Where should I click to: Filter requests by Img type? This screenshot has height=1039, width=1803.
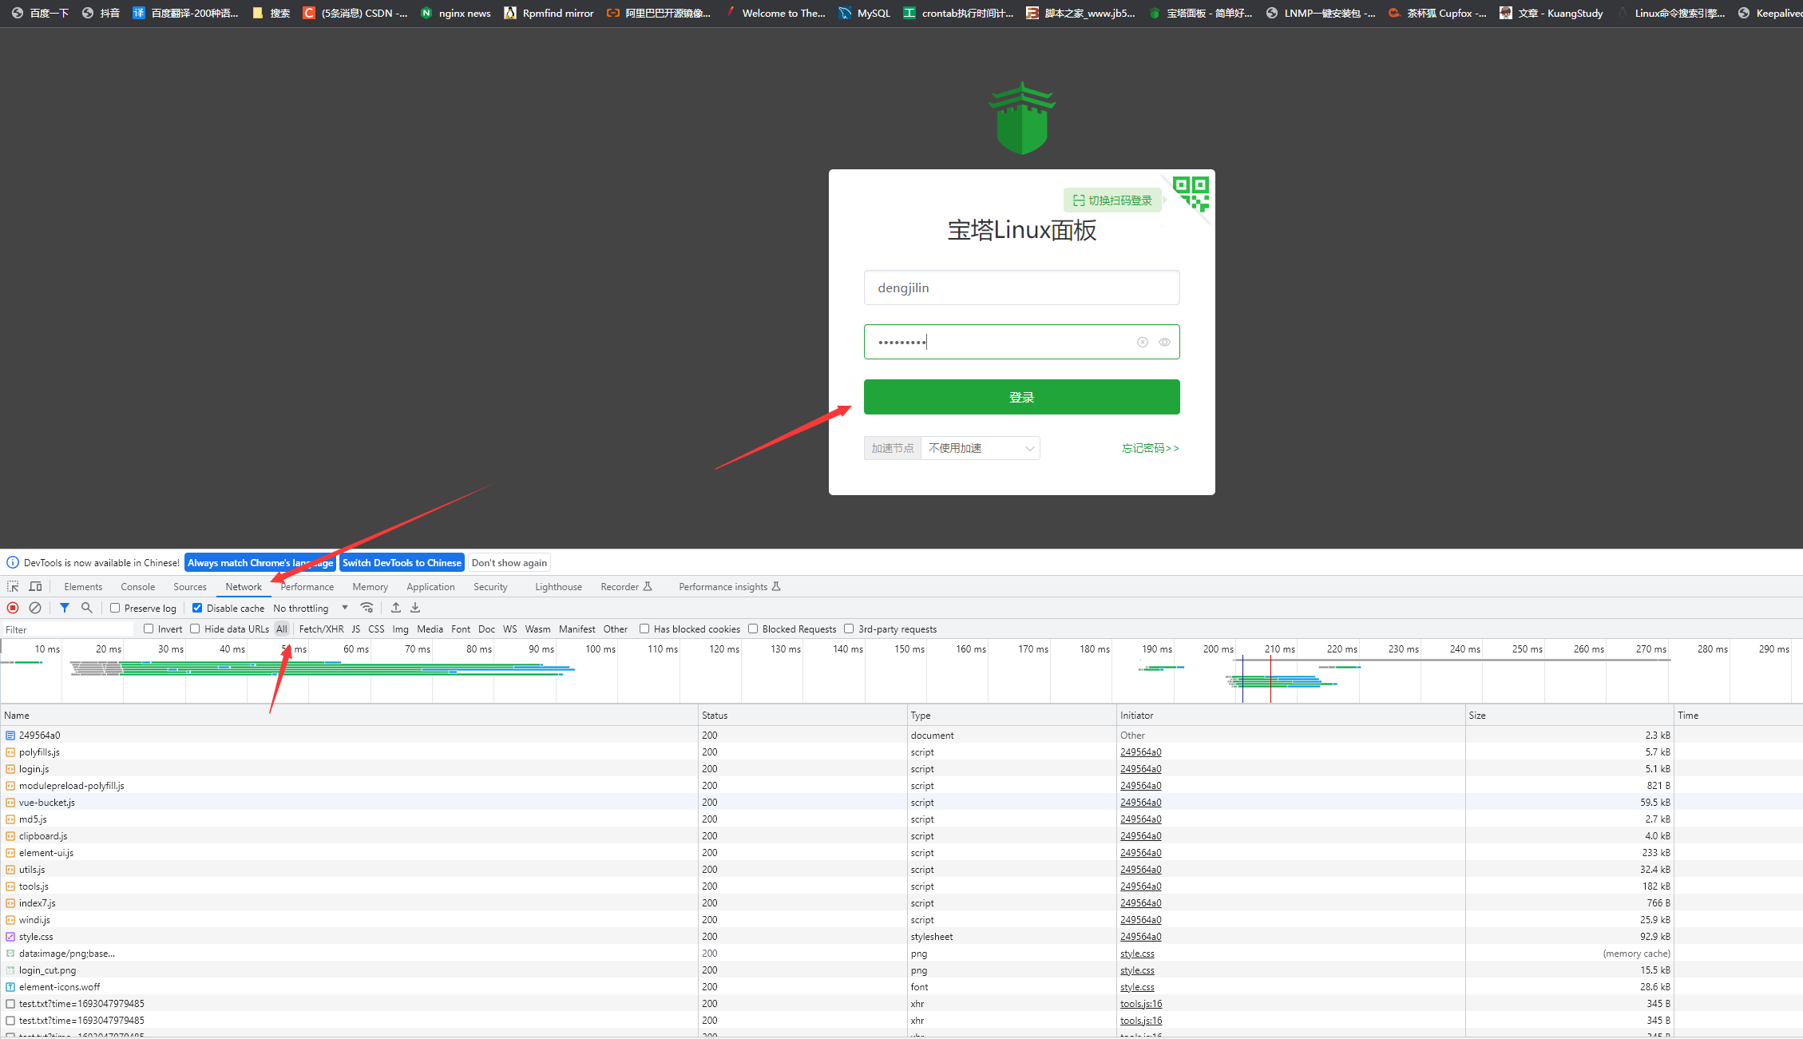point(400,629)
